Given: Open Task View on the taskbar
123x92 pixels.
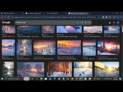Looking at the screenshot, I should tap(32, 79).
